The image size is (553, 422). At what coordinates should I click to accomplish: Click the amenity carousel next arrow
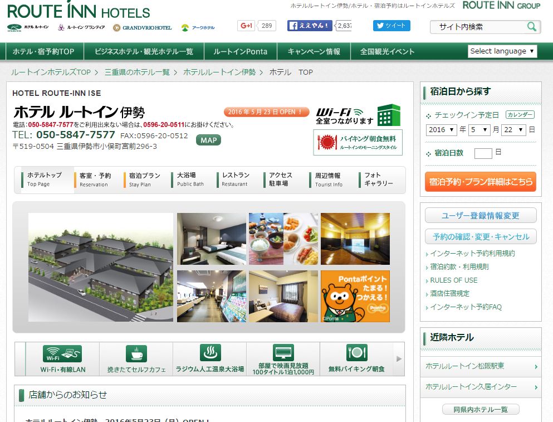[x=399, y=359]
